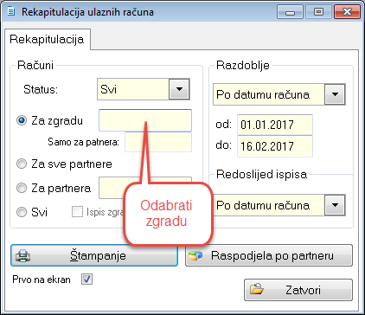Uncheck the Prvo na ekran checkbox

click(86, 280)
